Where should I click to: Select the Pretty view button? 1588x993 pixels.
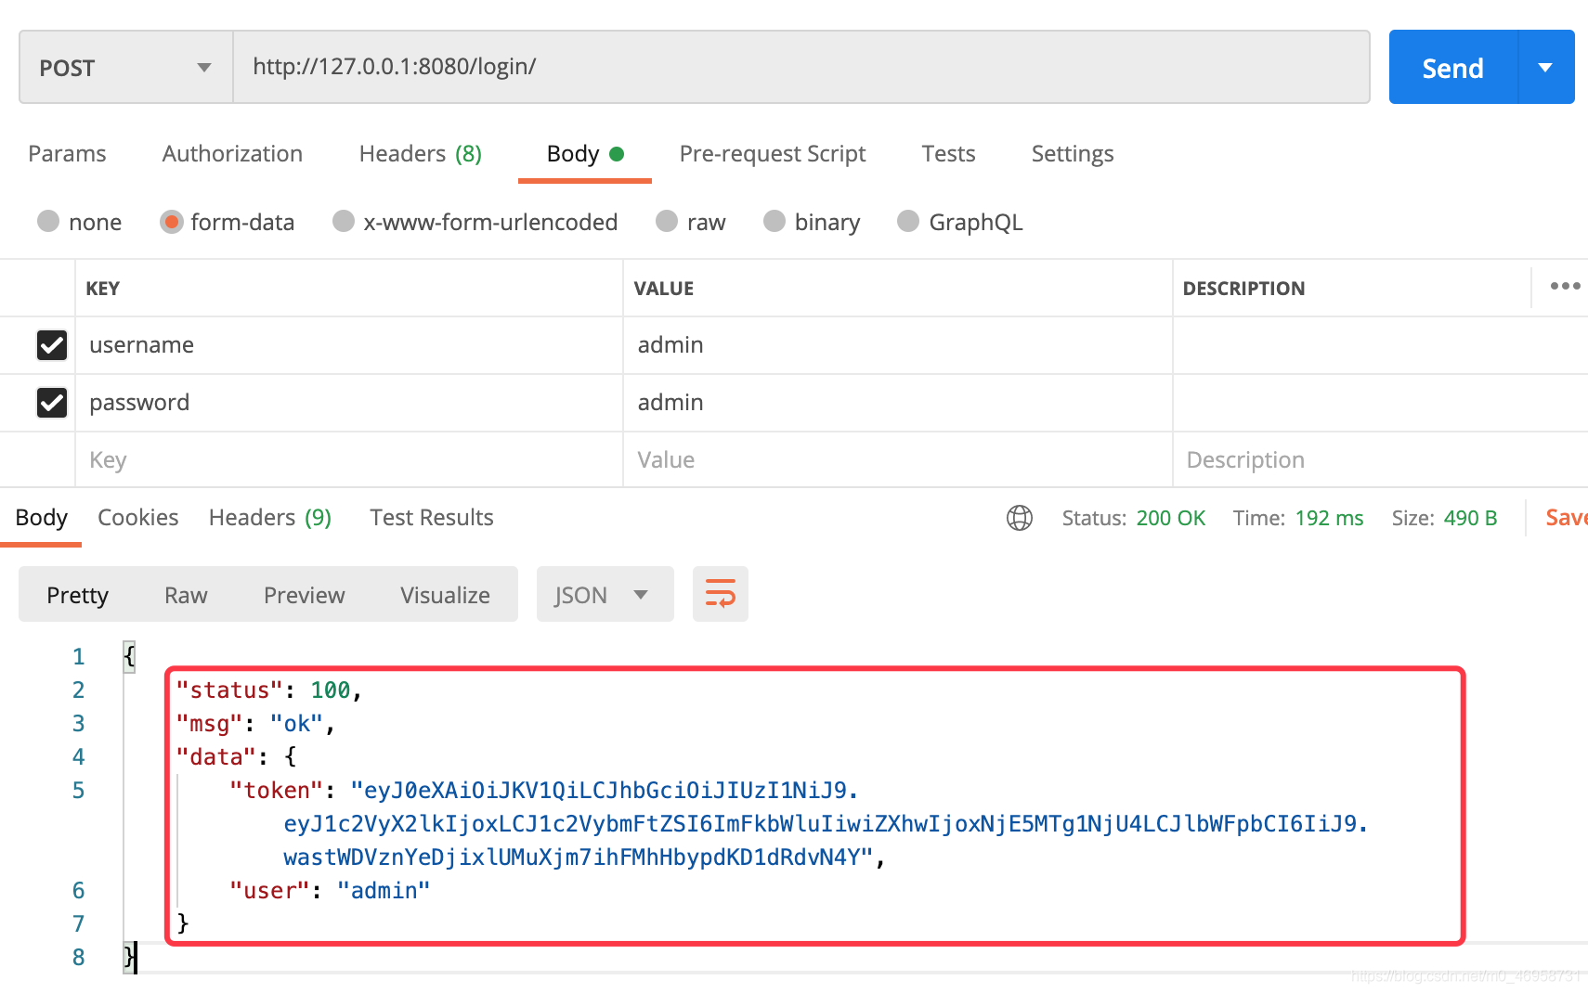(78, 594)
